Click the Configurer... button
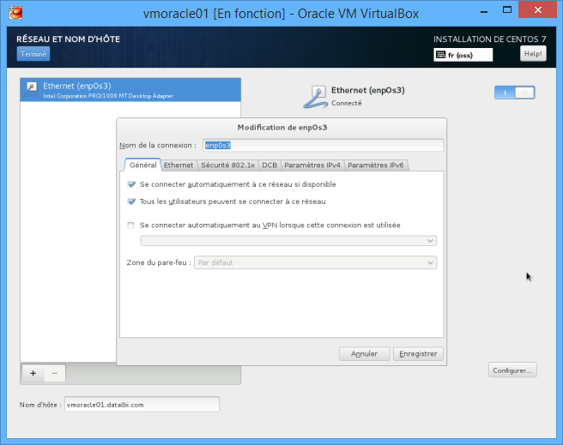563x445 pixels. coord(512,370)
